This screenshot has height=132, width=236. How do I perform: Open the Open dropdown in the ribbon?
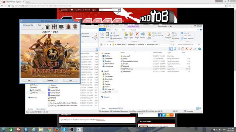pos(176,33)
